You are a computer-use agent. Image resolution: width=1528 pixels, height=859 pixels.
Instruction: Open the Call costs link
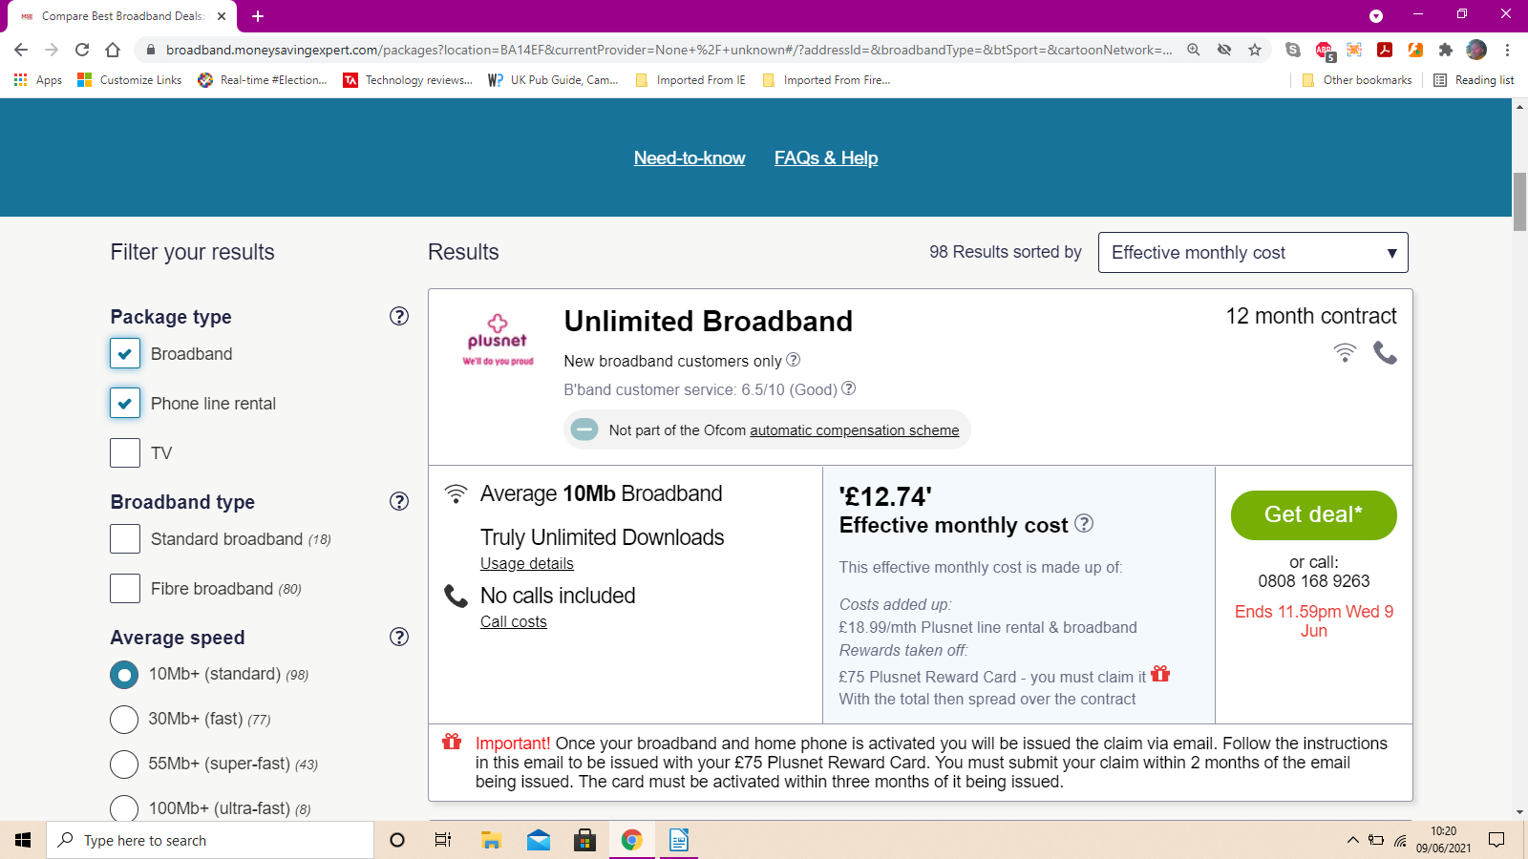point(514,621)
